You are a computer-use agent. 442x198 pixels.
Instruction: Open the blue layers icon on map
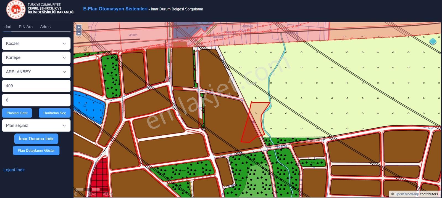coord(433,42)
